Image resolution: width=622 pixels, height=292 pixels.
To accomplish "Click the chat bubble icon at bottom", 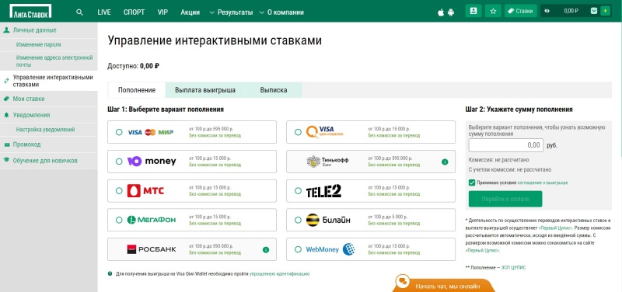I will click(404, 282).
